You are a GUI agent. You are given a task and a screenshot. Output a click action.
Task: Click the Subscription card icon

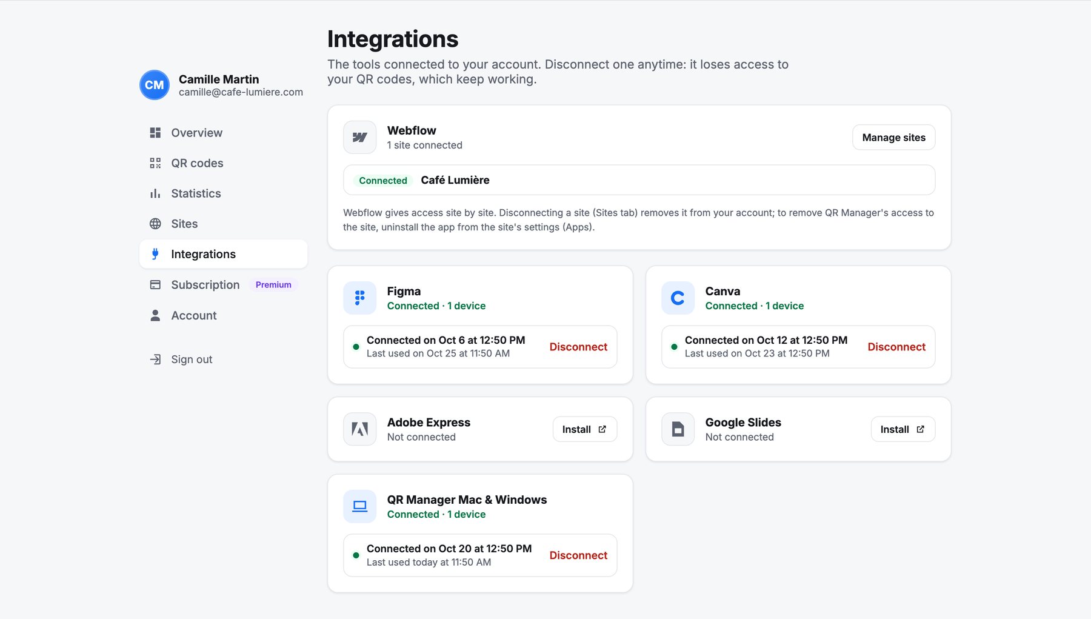[x=155, y=285]
